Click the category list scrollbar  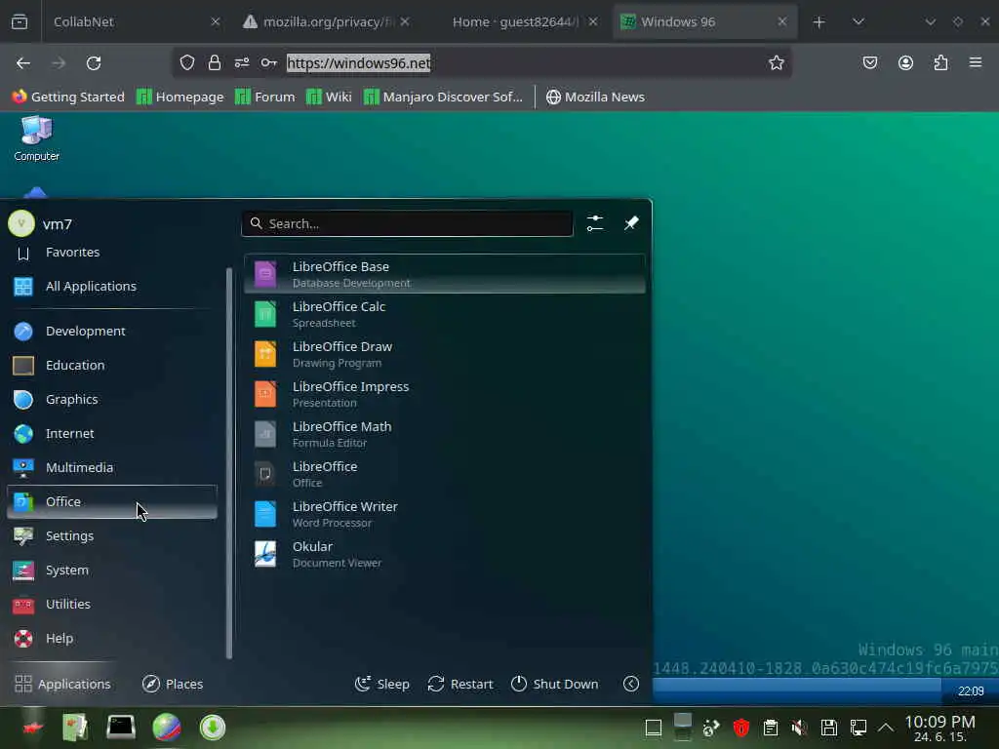(228, 463)
